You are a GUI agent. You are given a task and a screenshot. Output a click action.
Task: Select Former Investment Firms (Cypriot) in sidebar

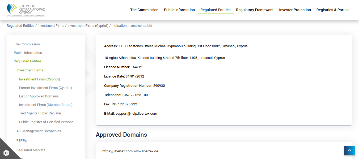45,88
